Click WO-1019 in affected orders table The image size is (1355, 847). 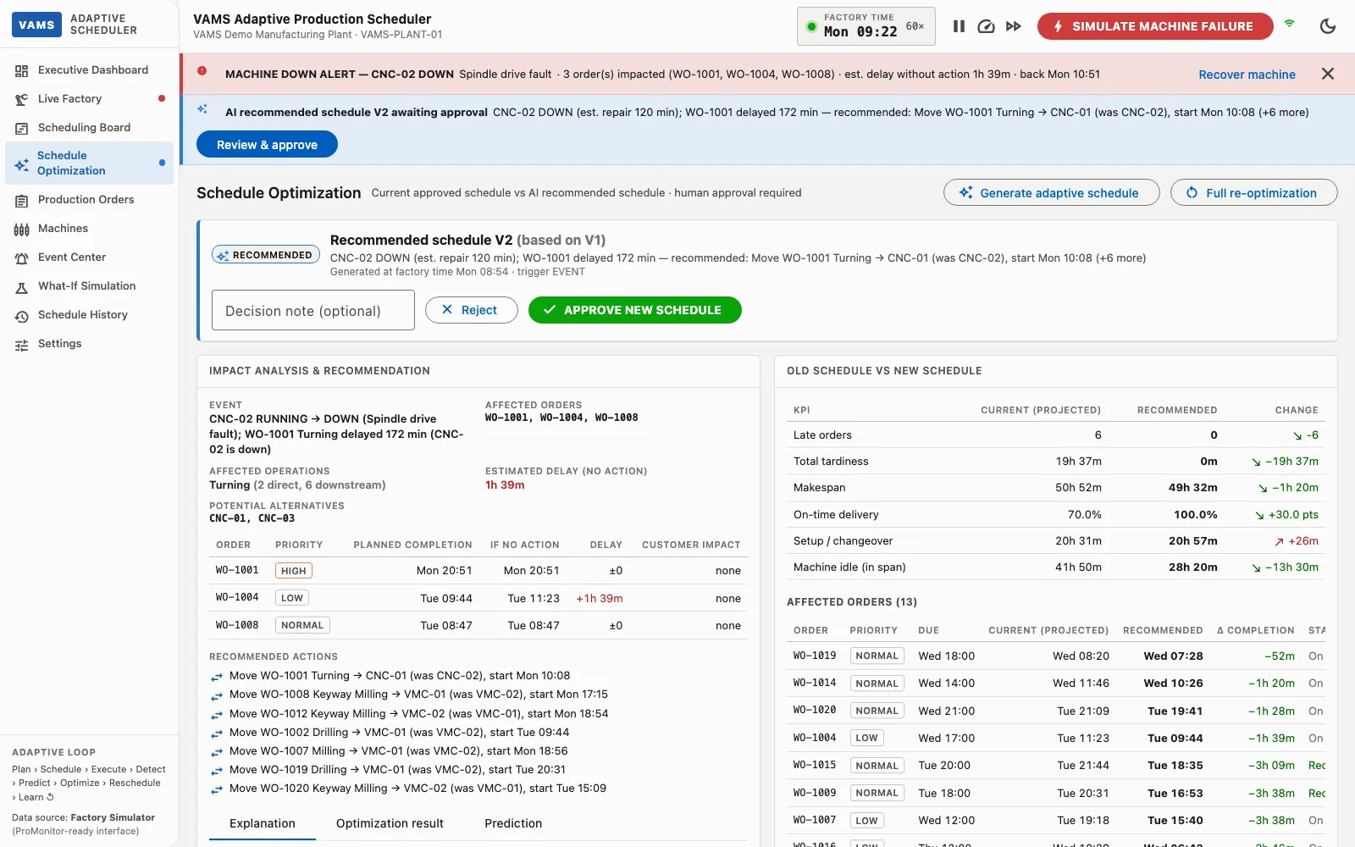[x=814, y=656]
